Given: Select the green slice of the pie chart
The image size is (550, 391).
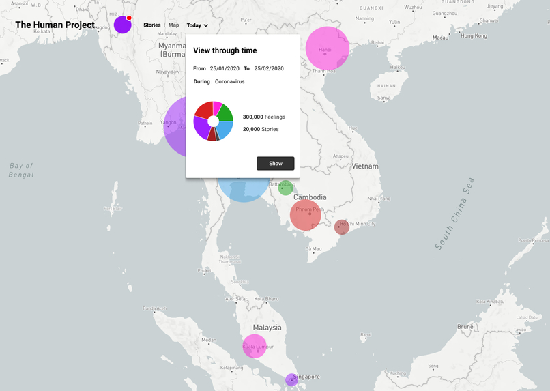Looking at the screenshot, I should [x=225, y=113].
